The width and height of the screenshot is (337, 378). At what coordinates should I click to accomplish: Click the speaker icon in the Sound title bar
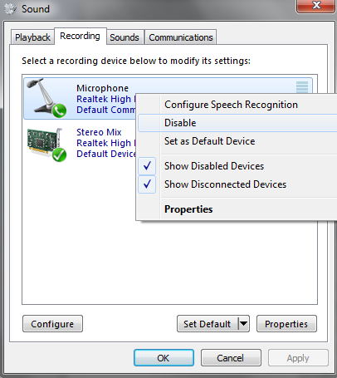pos(11,8)
